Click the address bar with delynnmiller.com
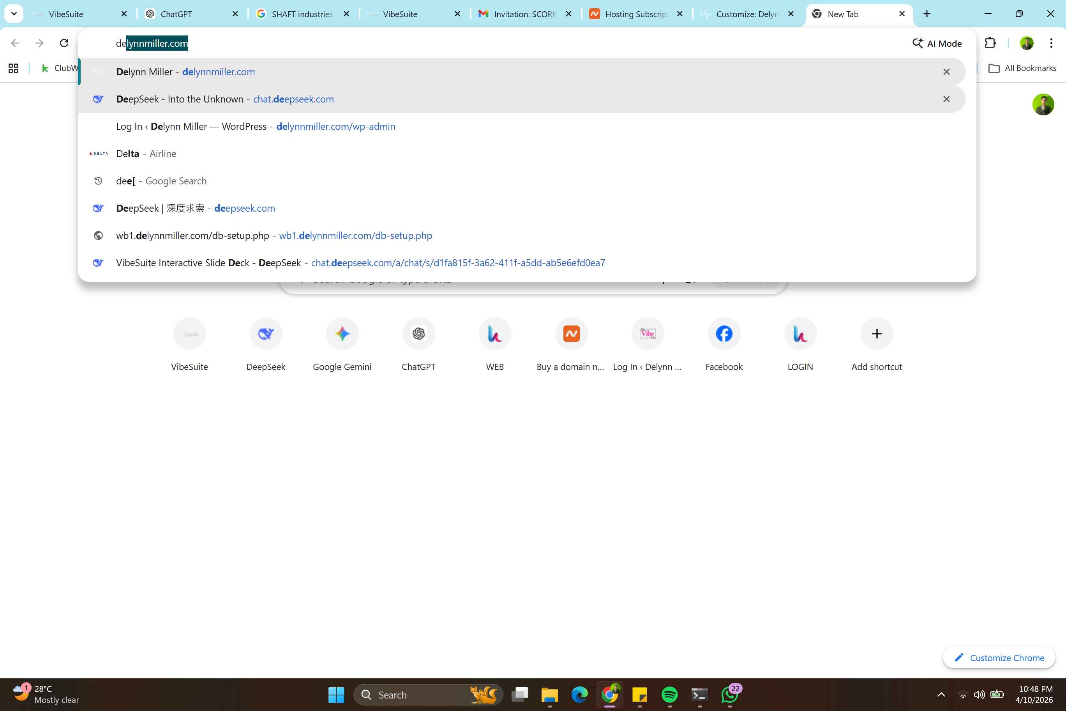Screen dimensions: 1066x711 [x=499, y=43]
